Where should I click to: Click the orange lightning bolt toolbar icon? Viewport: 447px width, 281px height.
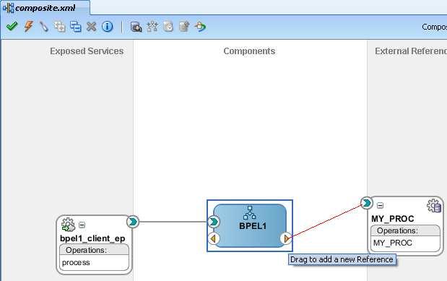click(28, 27)
